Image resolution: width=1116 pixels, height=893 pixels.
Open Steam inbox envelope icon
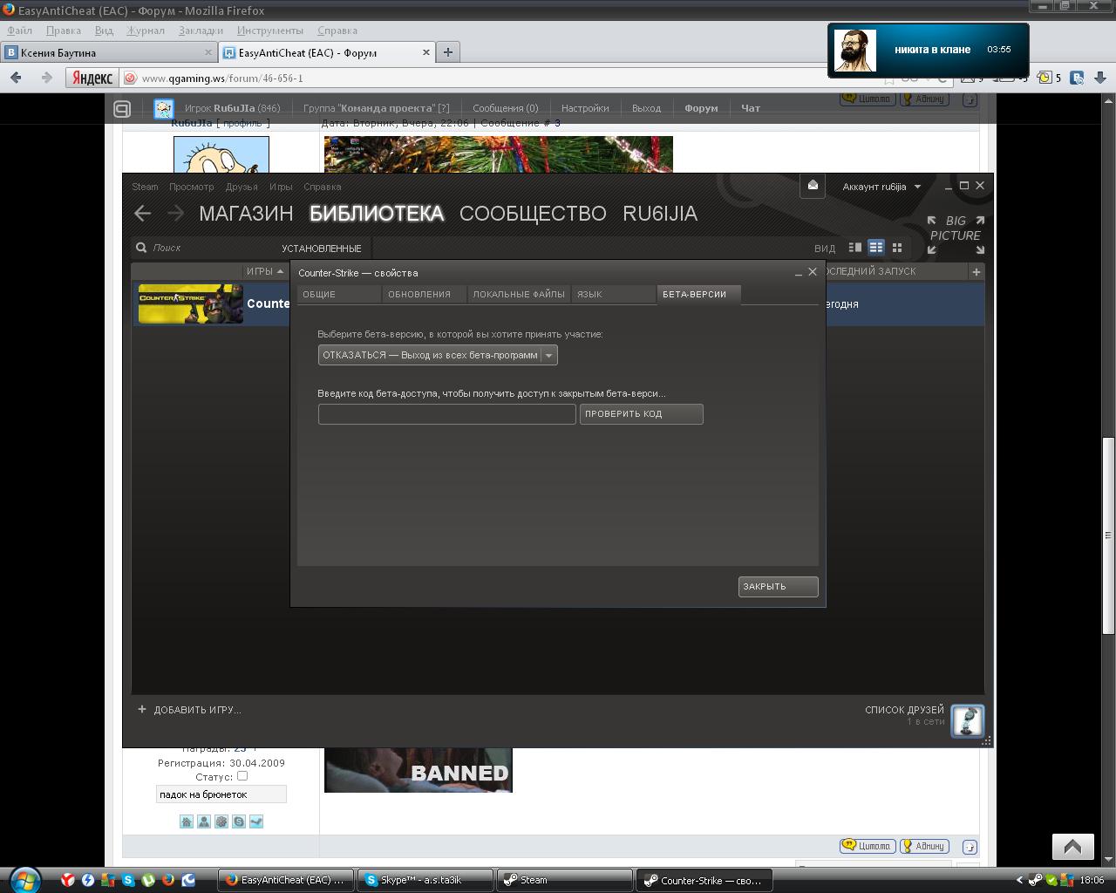[x=813, y=186]
